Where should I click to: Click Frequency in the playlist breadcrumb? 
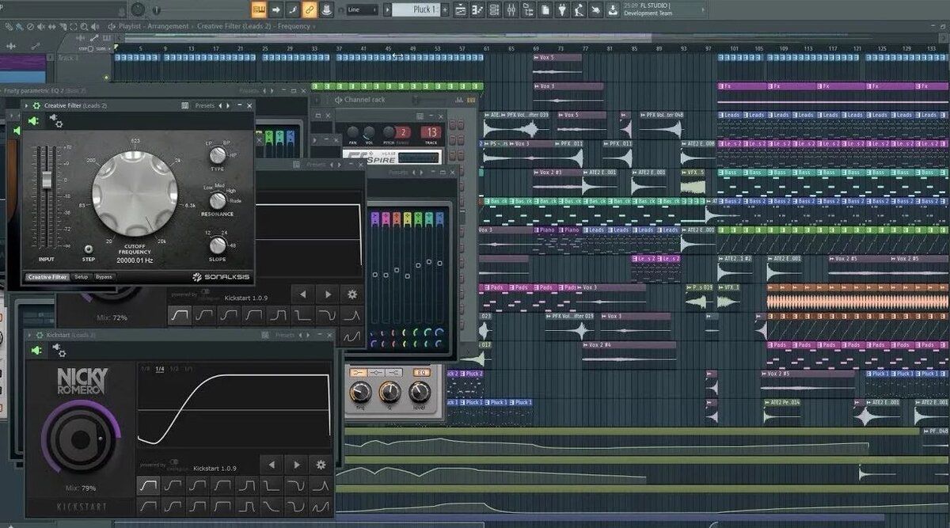coord(294,26)
